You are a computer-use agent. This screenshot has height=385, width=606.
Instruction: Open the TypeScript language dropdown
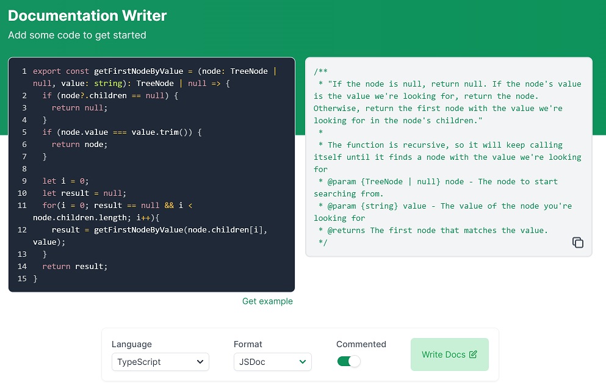(160, 362)
